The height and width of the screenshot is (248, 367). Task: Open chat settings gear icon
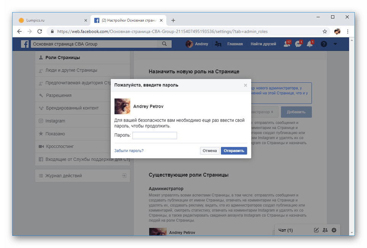(334, 230)
